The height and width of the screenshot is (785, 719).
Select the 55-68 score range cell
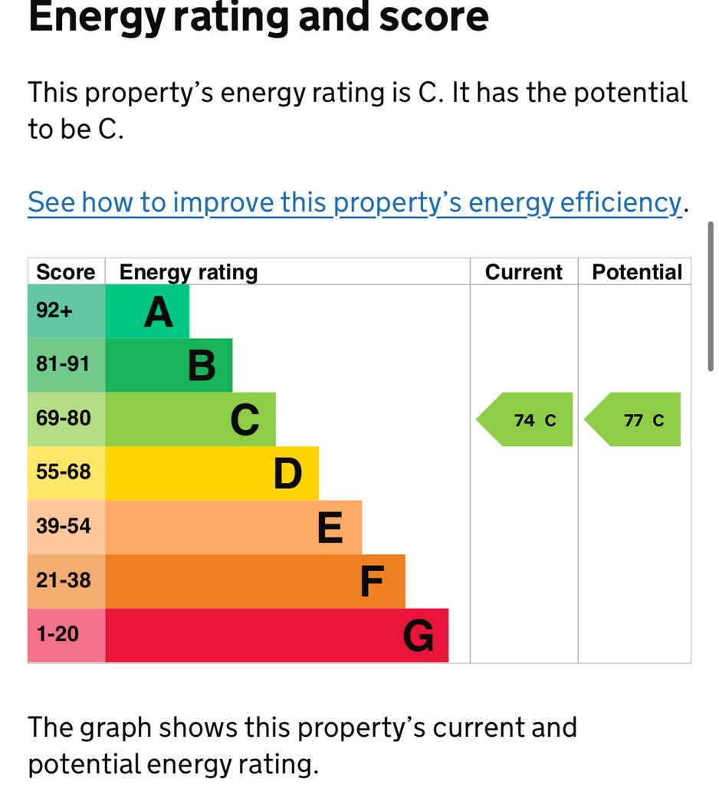(67, 473)
